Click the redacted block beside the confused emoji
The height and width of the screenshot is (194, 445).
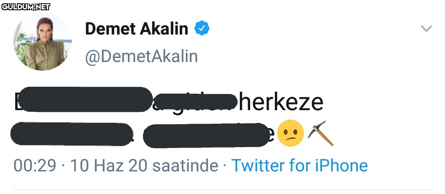click(x=206, y=136)
